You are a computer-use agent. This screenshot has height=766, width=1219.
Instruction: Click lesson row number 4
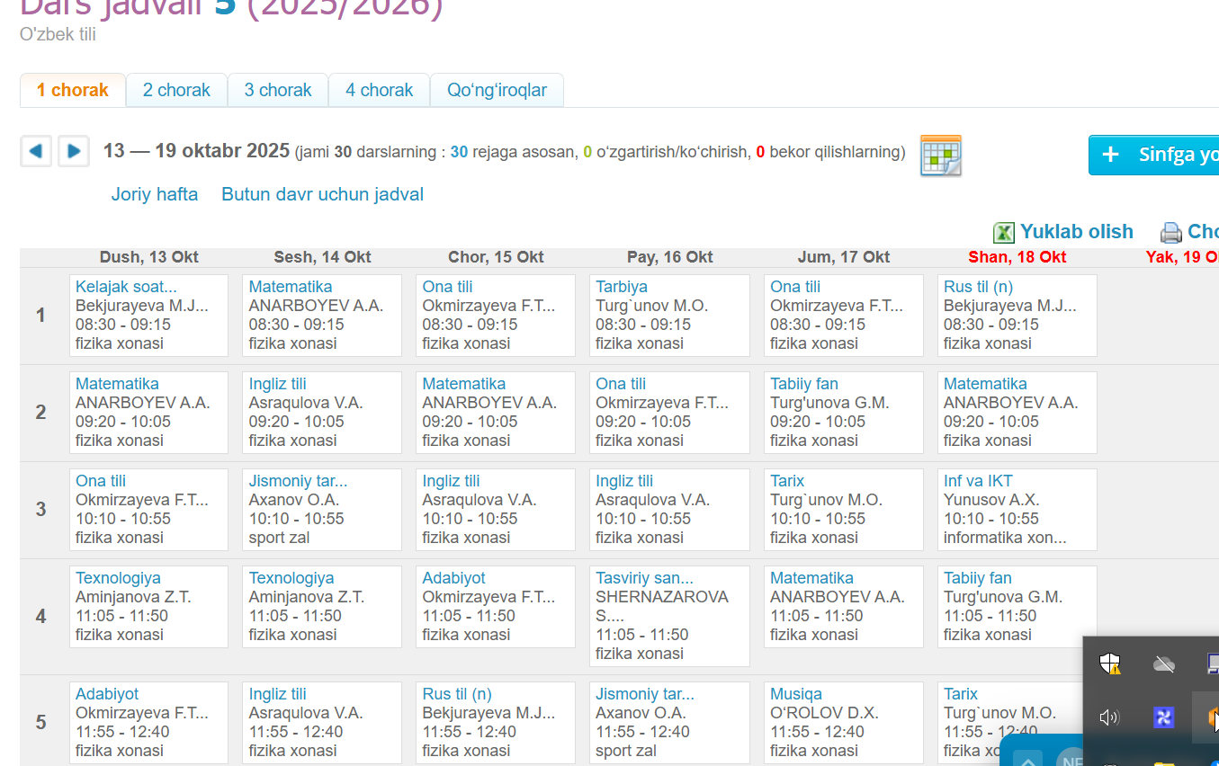(x=40, y=617)
